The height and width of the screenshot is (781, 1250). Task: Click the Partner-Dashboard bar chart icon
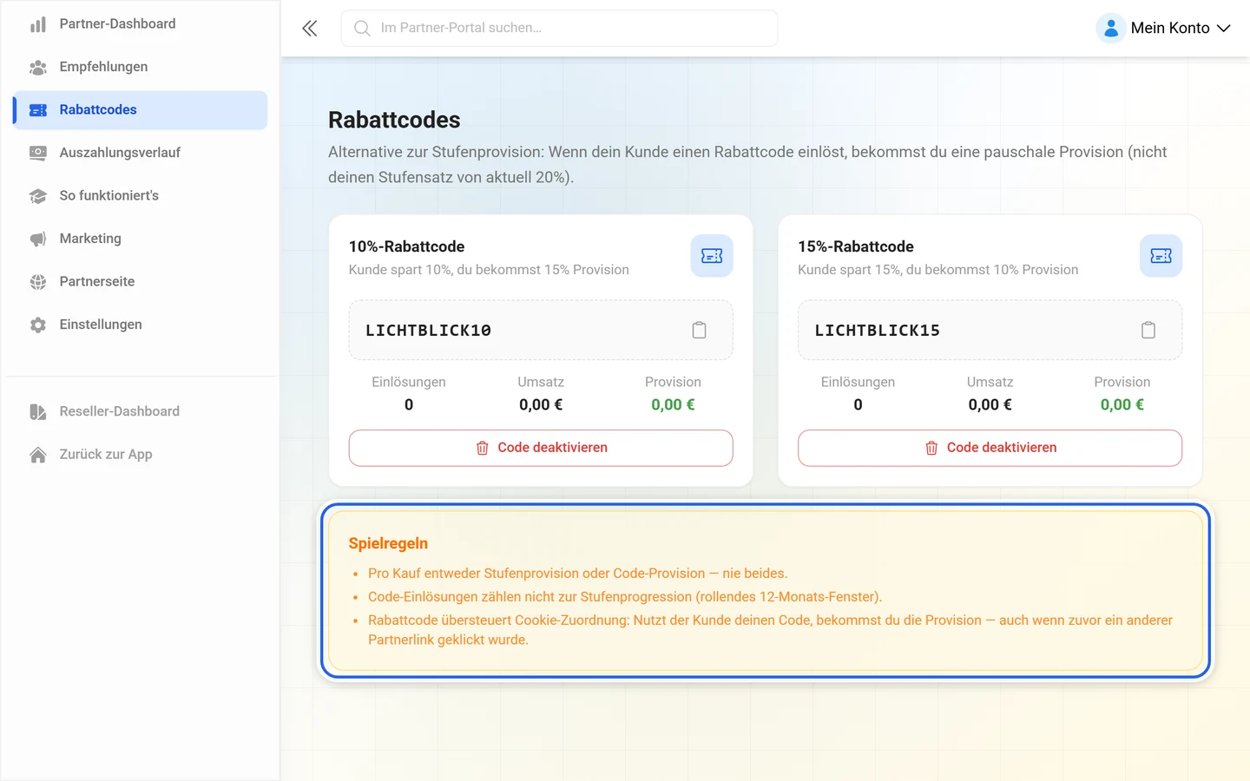[x=38, y=24]
